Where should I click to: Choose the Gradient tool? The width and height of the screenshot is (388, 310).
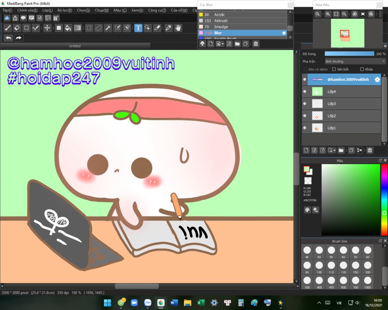coord(78,28)
